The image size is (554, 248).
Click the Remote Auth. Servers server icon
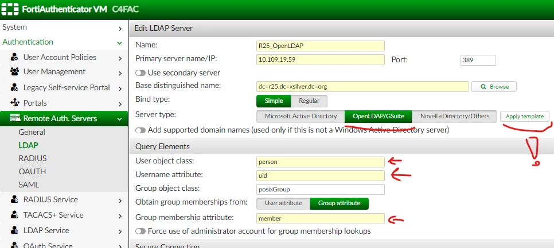(14, 118)
